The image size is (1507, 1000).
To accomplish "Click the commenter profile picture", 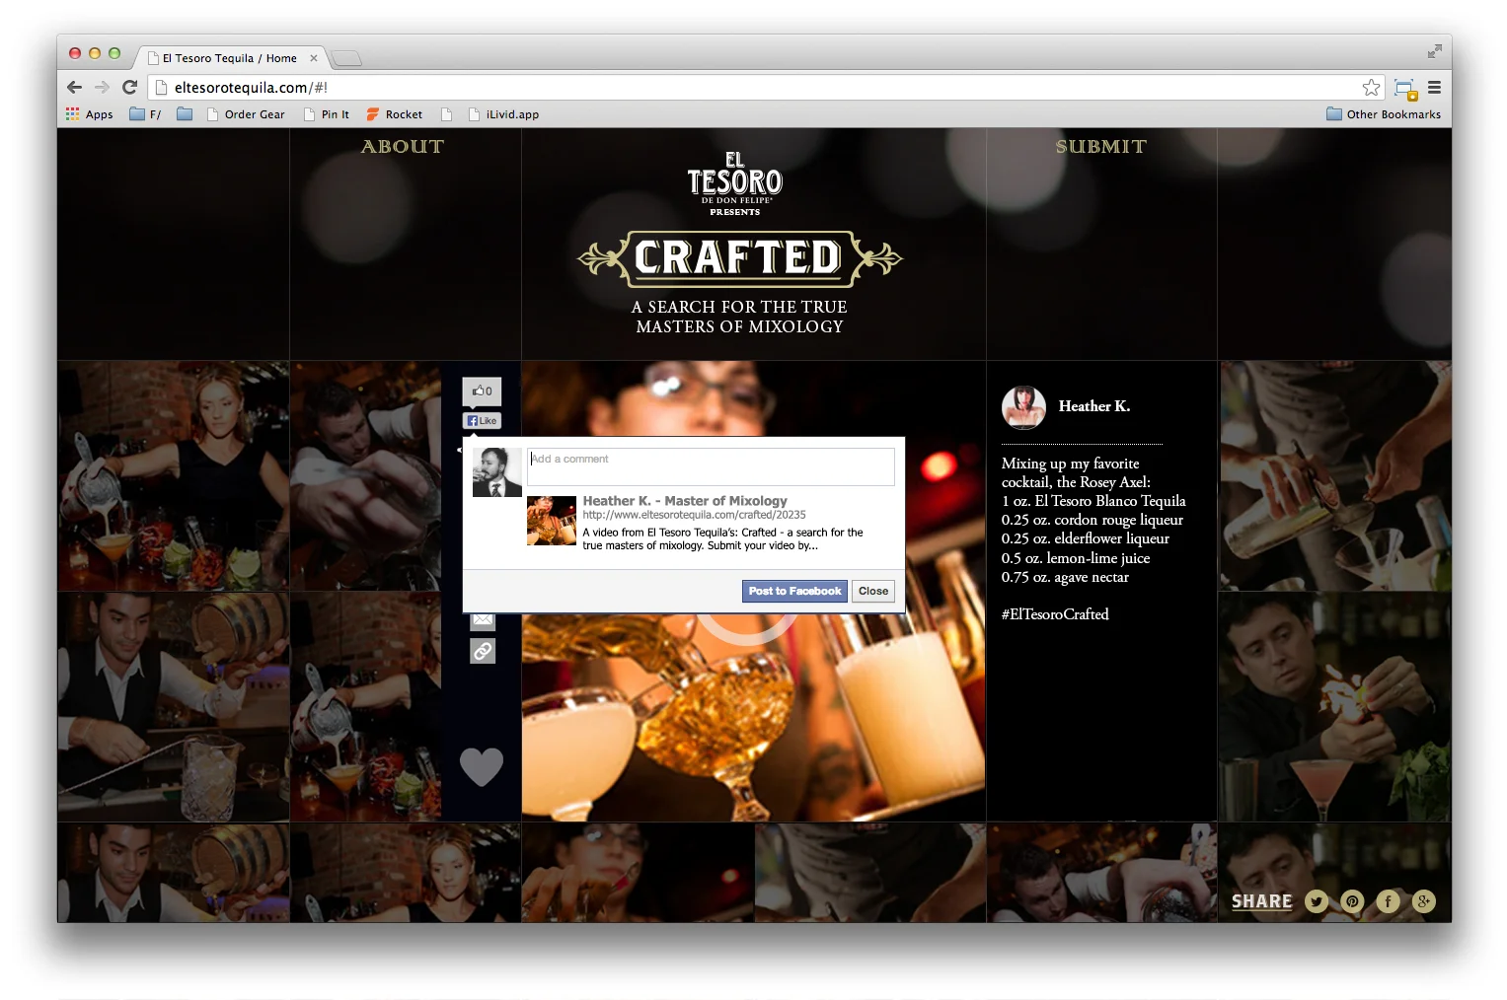I will [x=497, y=472].
